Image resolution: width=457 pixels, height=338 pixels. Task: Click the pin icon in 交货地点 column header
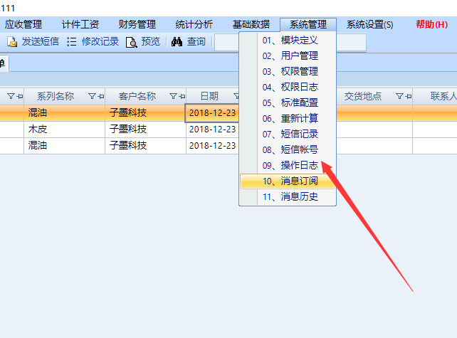pos(408,96)
